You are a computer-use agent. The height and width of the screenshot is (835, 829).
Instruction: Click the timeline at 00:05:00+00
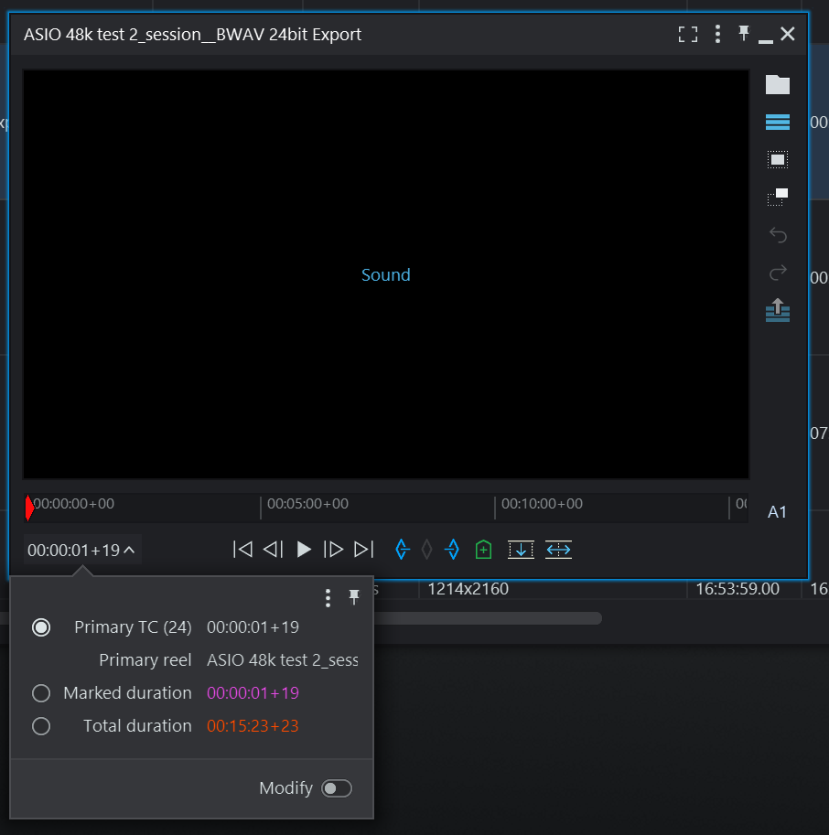pyautogui.click(x=307, y=504)
